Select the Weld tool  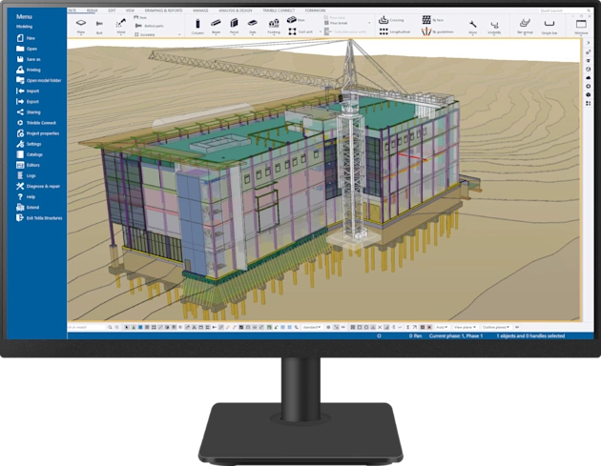(121, 26)
